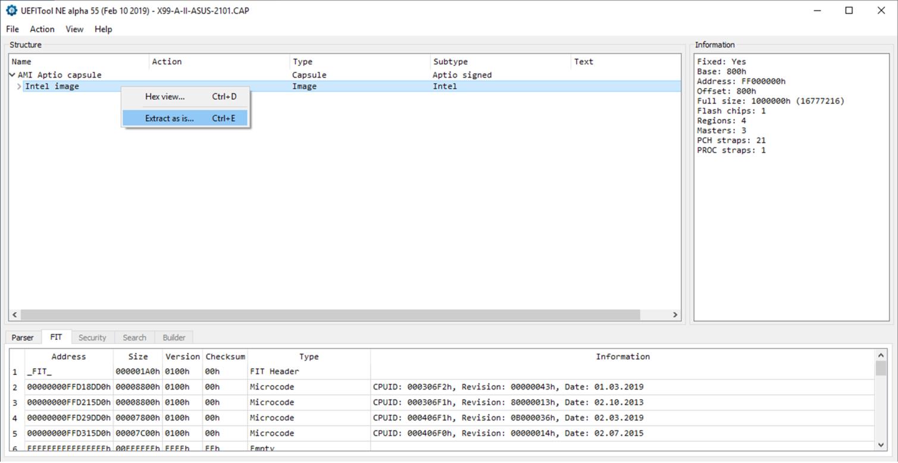Click the Image type cell
This screenshot has height=463, width=898.
303,87
